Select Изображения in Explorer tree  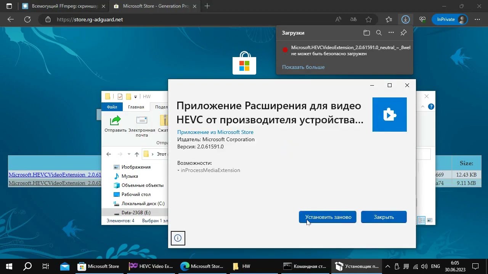tap(136, 167)
